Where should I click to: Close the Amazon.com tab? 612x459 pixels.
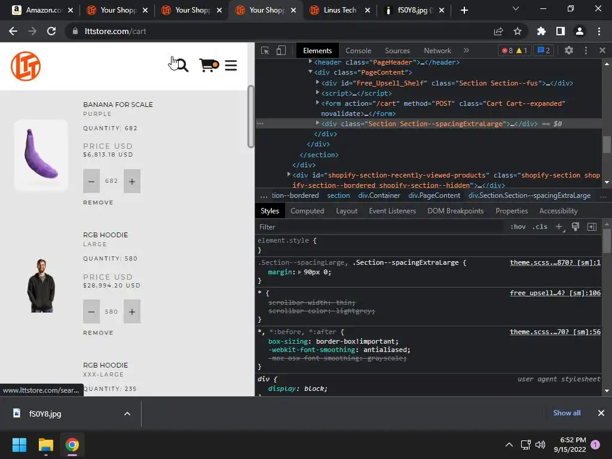71,10
